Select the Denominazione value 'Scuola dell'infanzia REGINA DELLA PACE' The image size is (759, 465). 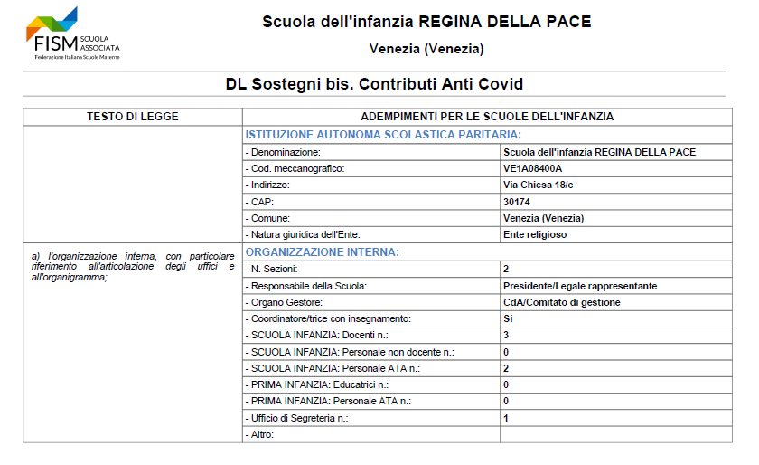pyautogui.click(x=599, y=152)
